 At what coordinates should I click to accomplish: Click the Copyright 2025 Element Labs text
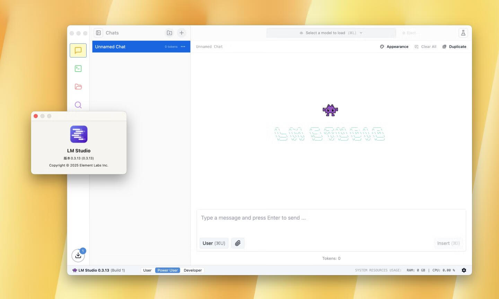click(79, 165)
